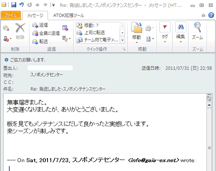Select quick step チーム宛て電子メール
The width and height of the screenshot is (216, 171).
point(98,40)
